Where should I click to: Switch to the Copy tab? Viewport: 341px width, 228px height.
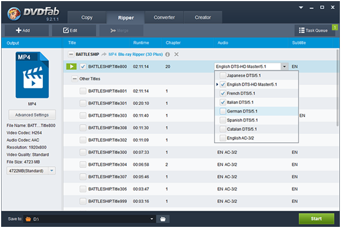click(x=87, y=17)
